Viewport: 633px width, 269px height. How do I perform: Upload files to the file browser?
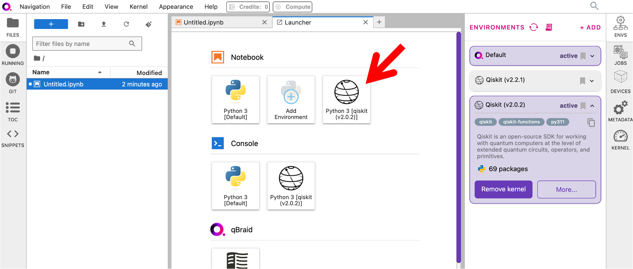(104, 24)
